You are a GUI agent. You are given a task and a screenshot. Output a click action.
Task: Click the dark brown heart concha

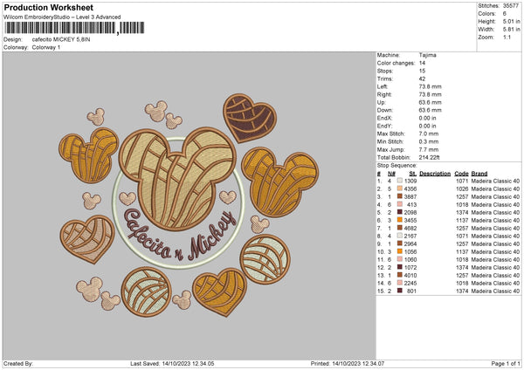(250, 118)
